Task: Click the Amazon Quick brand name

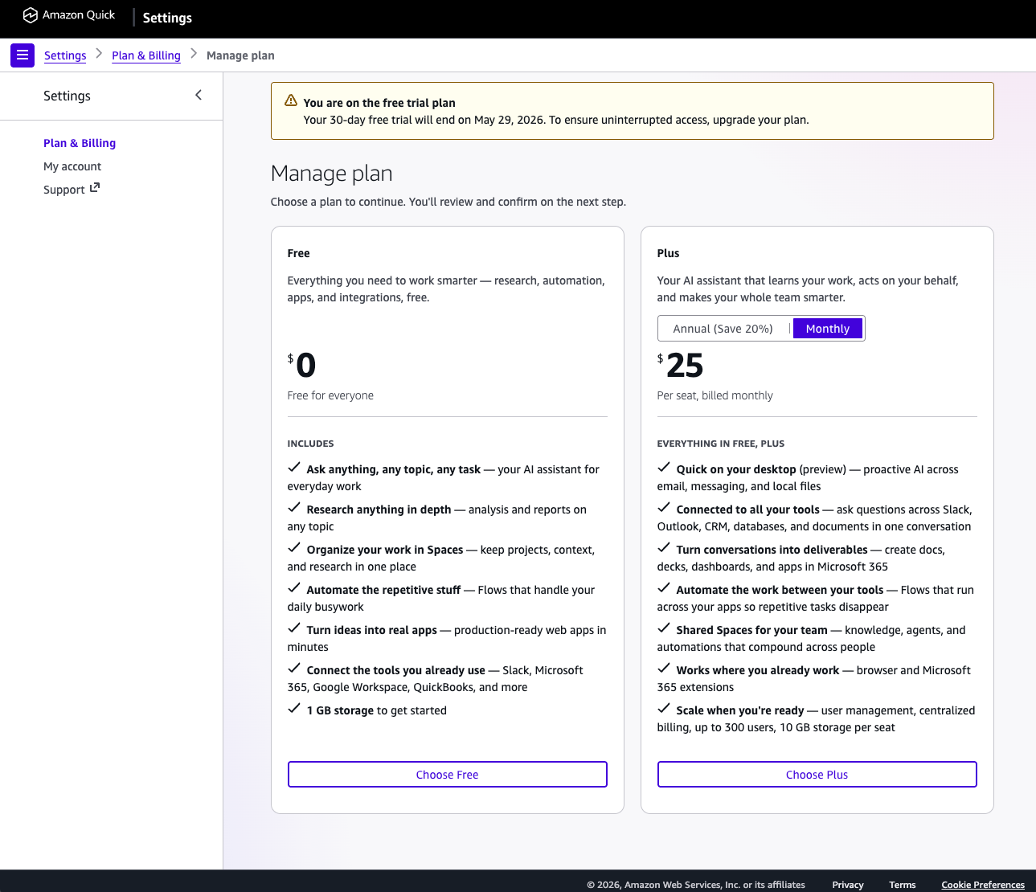Action: 79,15
